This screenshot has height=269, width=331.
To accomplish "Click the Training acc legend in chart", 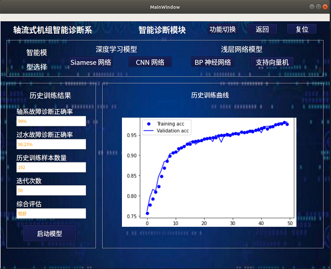I will [166, 124].
